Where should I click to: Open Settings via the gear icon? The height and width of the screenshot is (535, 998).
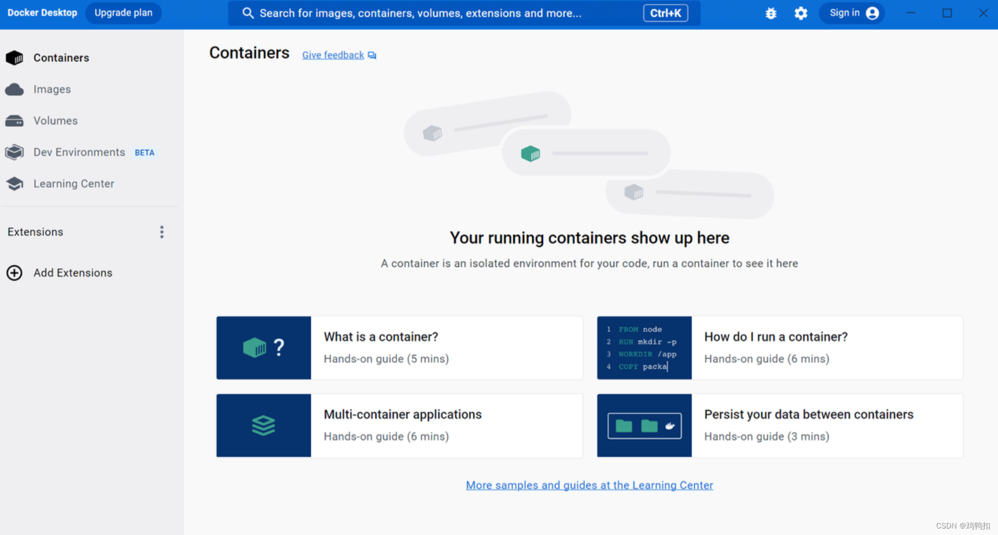[801, 13]
